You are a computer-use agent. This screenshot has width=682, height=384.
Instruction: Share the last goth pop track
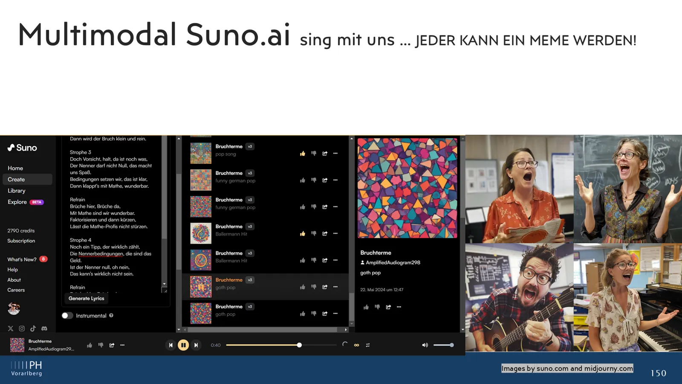pos(325,314)
